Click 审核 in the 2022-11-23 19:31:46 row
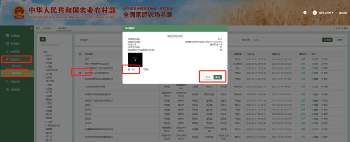Viewport: 350px width, 142px height. point(324,94)
